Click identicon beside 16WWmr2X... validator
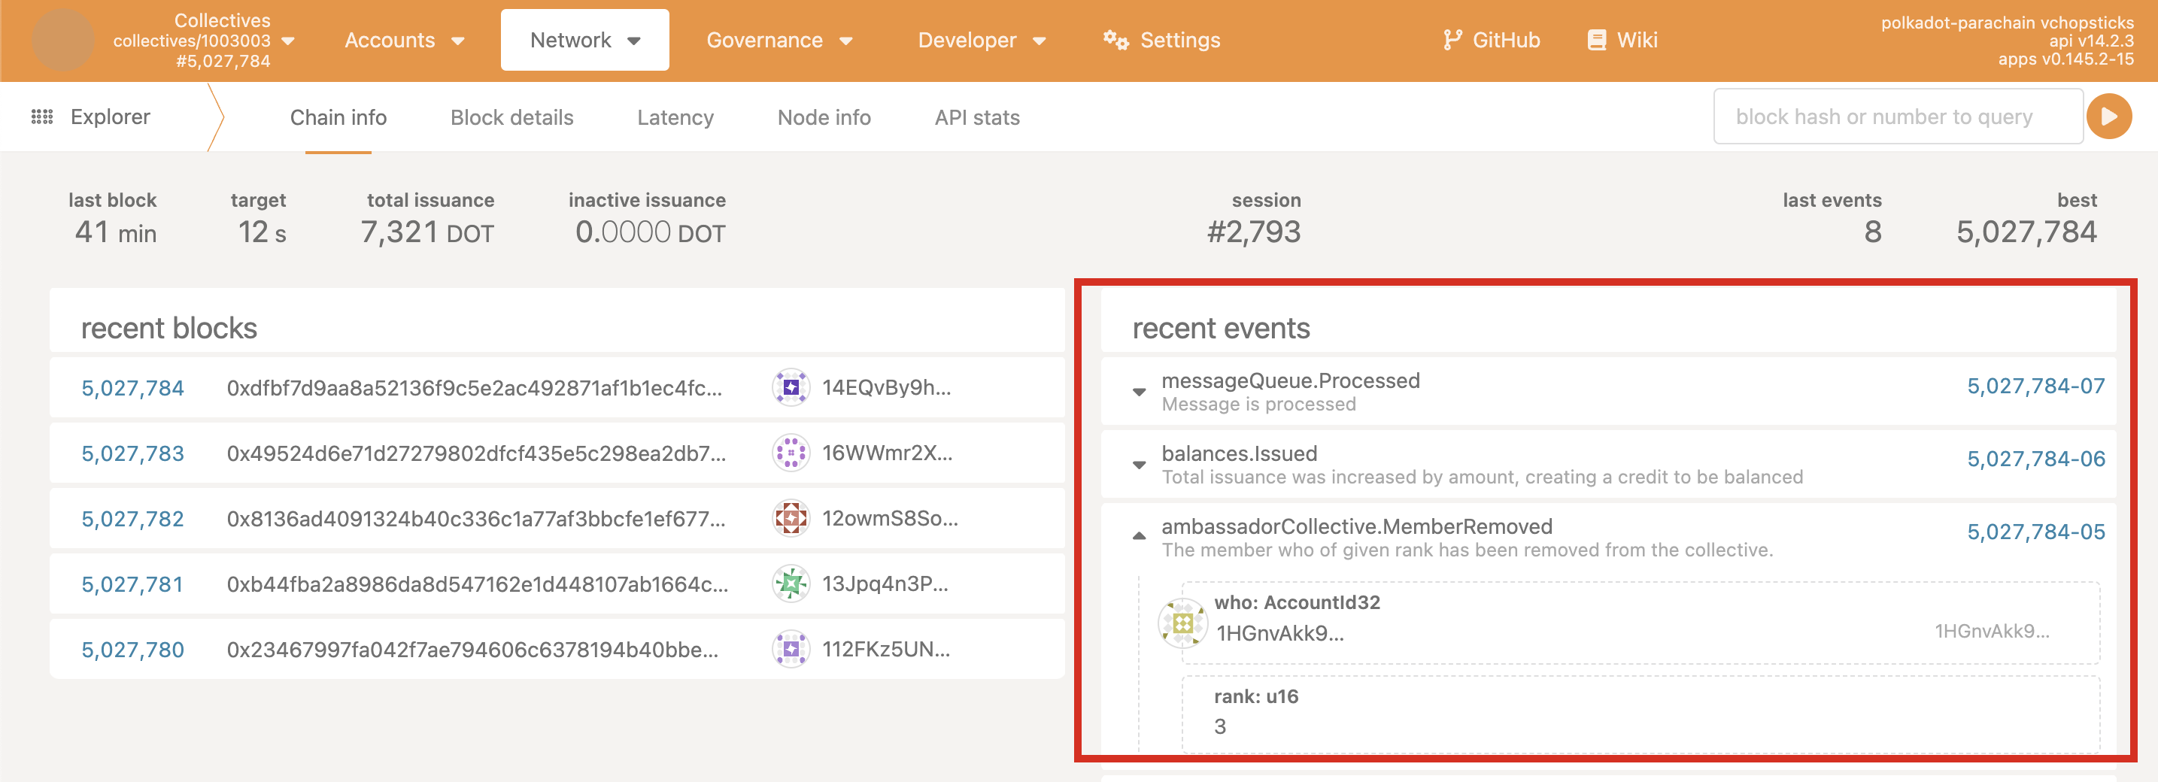Screen dimensions: 2158x782 (x=789, y=453)
